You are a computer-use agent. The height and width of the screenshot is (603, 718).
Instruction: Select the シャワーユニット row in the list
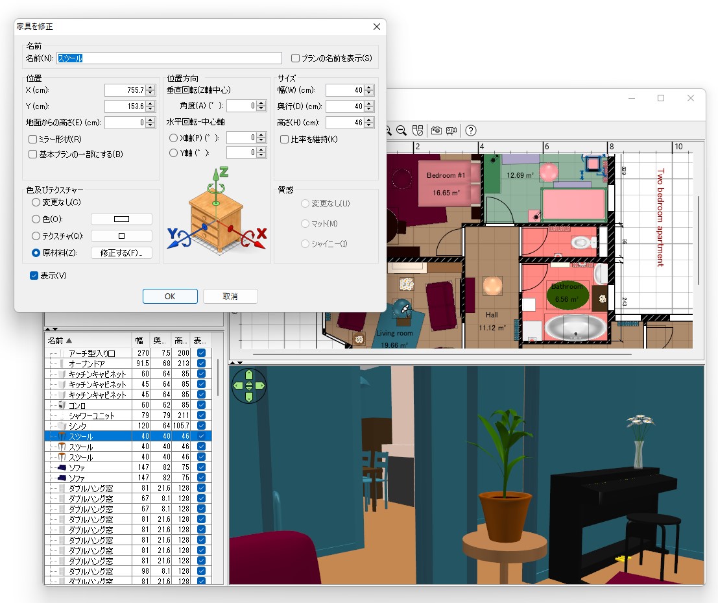click(x=128, y=415)
